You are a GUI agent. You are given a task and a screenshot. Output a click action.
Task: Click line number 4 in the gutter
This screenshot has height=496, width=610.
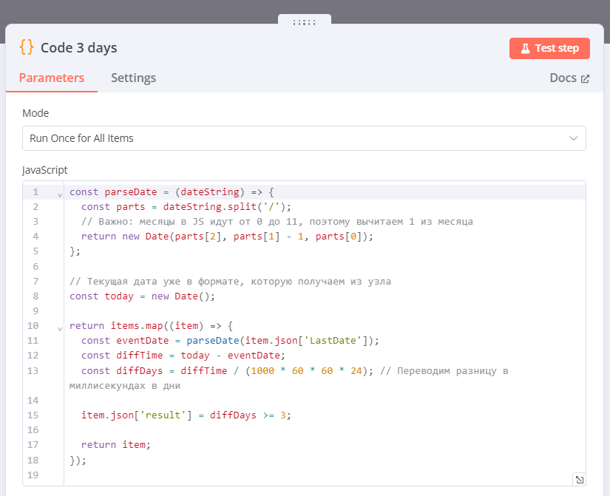[x=35, y=236]
